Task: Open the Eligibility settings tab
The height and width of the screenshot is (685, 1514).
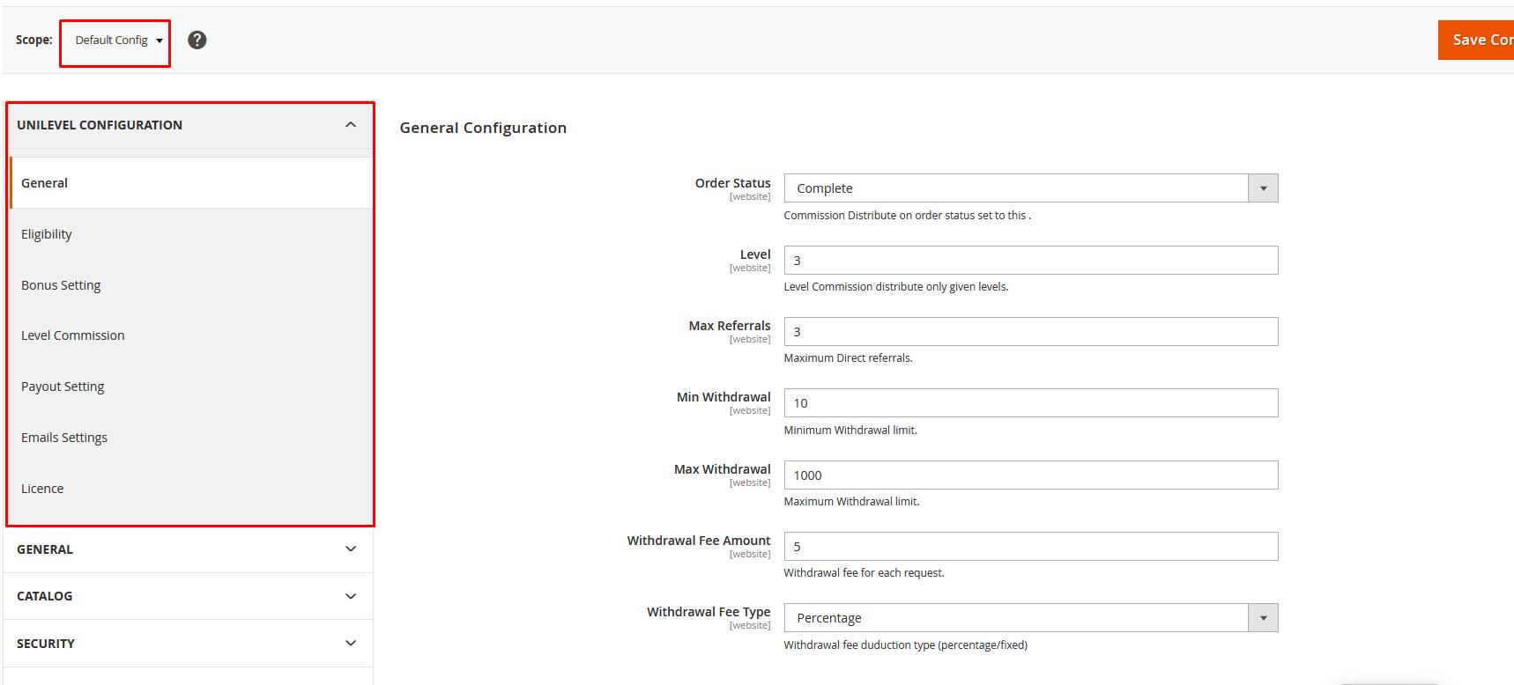Action: click(x=47, y=234)
